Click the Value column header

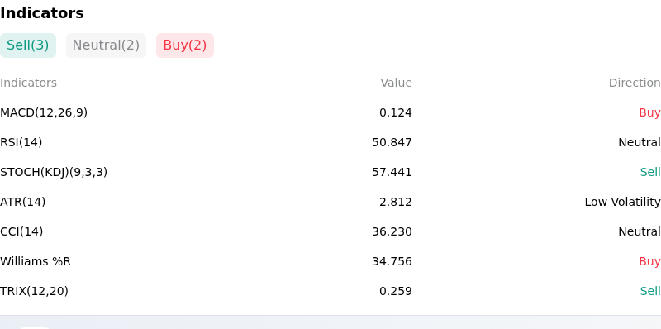click(x=396, y=83)
